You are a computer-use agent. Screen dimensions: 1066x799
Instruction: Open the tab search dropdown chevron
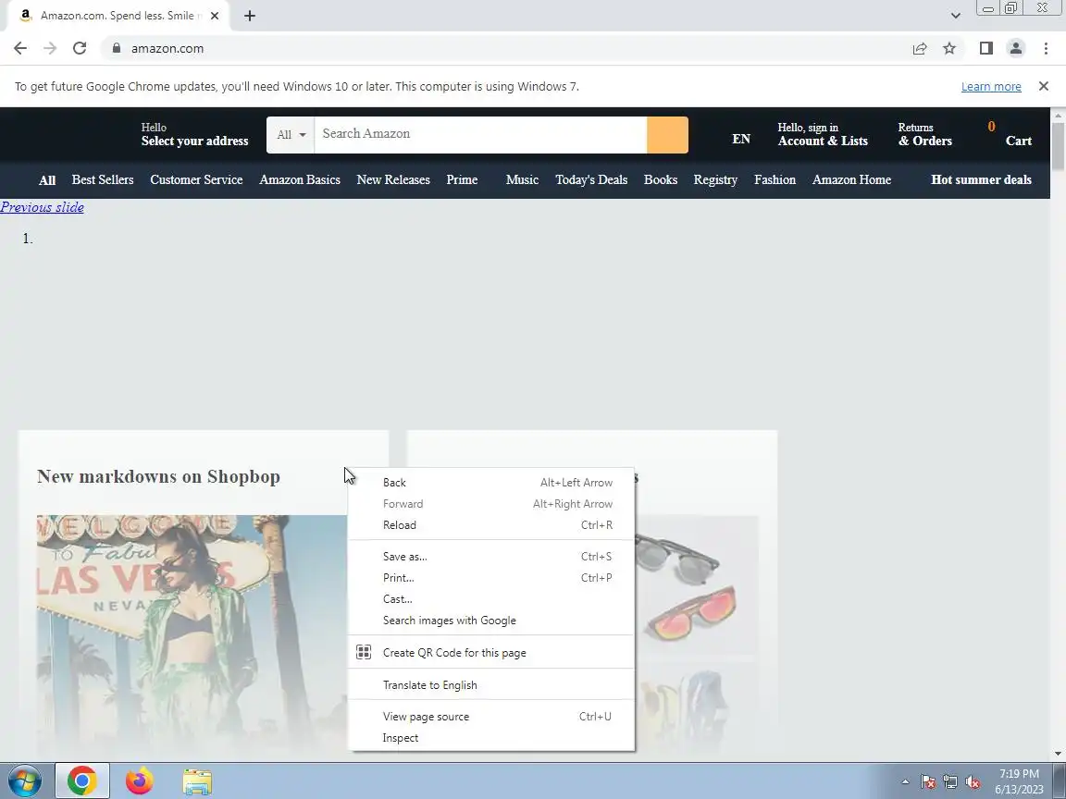955,16
